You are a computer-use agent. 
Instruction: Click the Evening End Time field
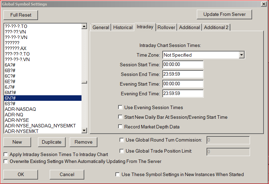[183, 94]
